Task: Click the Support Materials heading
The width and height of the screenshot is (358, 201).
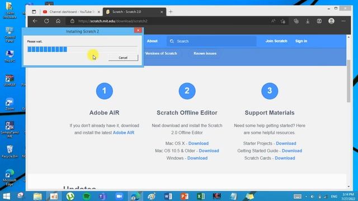Action: [270, 113]
